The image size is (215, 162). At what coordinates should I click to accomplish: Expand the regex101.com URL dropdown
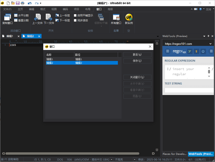coord(210,44)
